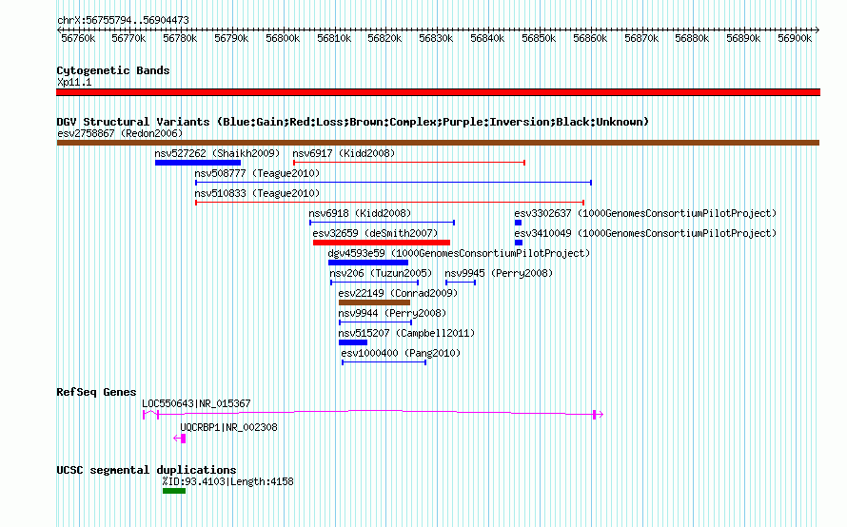Click the esv22149 (Conrad2009) brown complex bar
Screen dimensions: 847x527
point(374,303)
